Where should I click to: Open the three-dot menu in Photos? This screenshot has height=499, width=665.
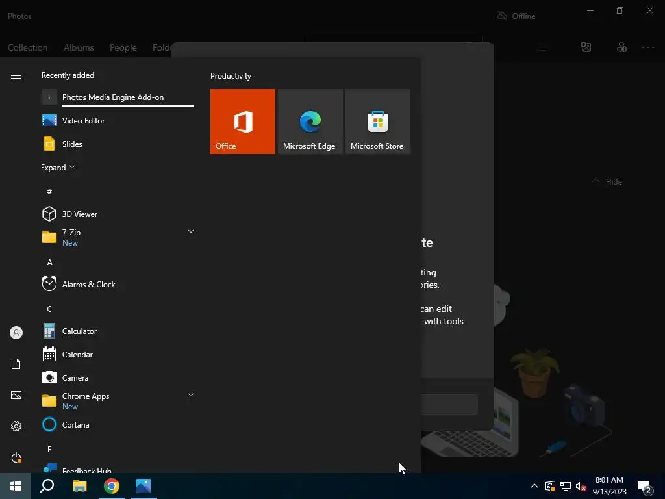click(x=648, y=47)
